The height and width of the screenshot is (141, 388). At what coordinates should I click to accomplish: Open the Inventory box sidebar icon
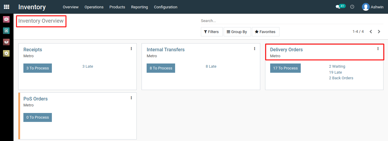6,42
